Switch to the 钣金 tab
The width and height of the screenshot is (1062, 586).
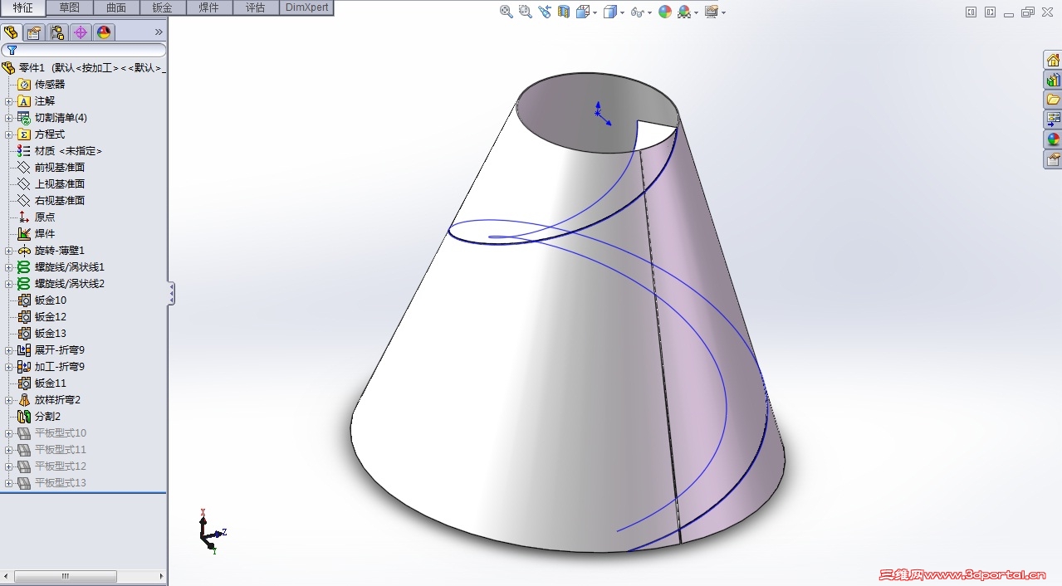tap(163, 7)
